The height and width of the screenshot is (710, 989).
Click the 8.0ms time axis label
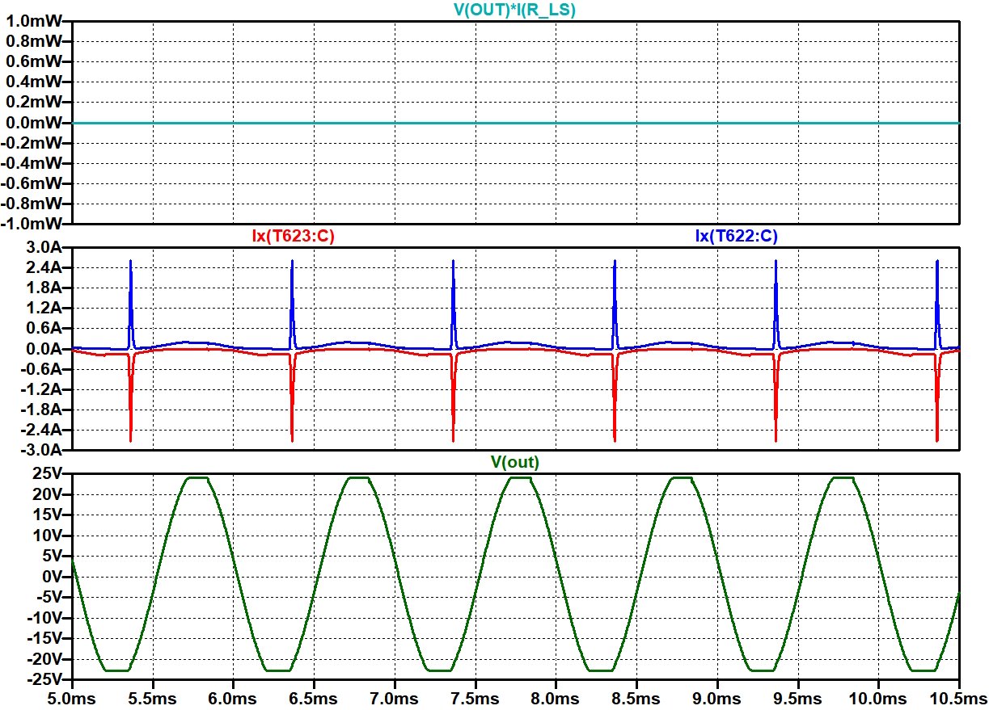click(556, 697)
